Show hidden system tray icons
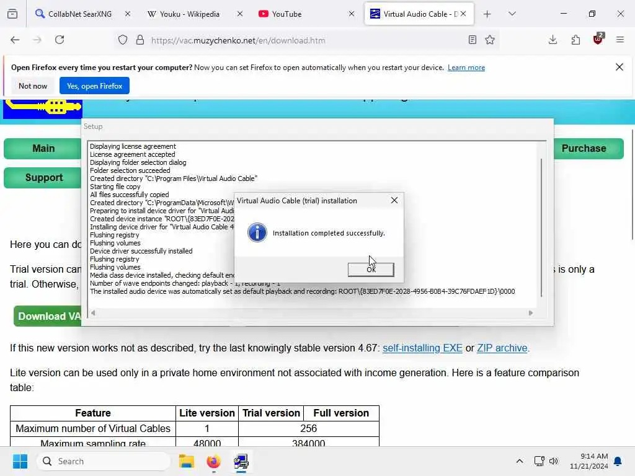This screenshot has width=635, height=476. (520, 461)
